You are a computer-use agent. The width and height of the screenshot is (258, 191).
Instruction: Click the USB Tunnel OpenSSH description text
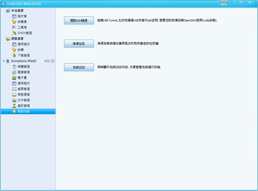pos(157,20)
